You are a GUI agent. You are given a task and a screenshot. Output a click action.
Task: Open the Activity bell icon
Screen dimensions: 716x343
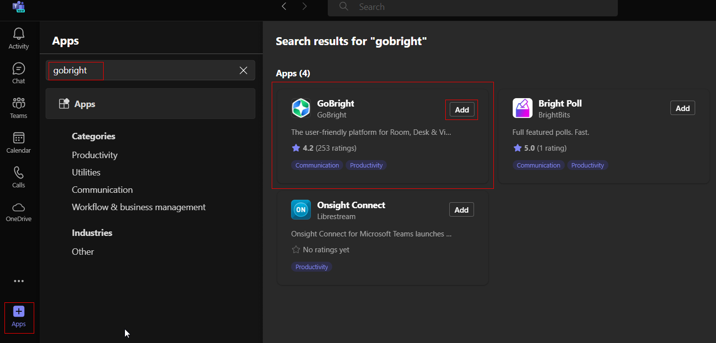(19, 34)
